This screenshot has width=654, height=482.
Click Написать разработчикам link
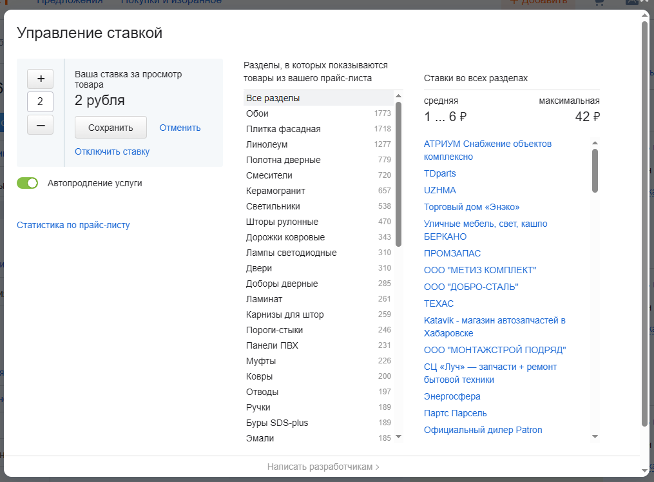tap(323, 467)
